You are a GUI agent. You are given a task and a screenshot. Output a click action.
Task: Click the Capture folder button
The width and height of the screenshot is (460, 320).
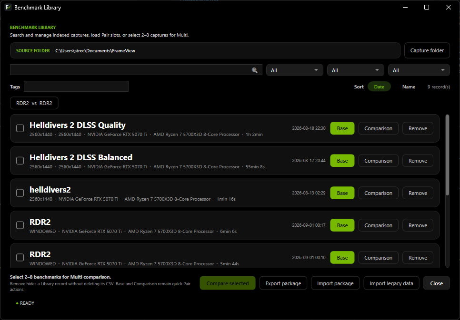point(427,50)
